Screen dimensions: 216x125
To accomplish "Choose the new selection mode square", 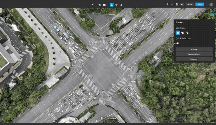I will [x=178, y=33].
